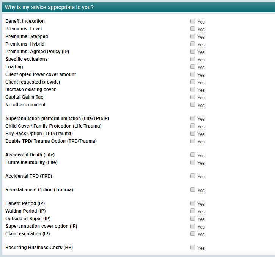The image size is (275, 257).
Task: Click the 'Loading' label text
Action: click(x=14, y=67)
